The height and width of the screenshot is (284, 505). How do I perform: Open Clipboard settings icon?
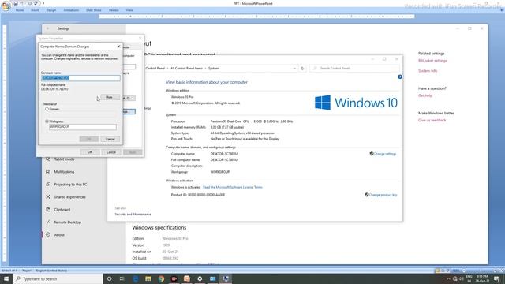pyautogui.click(x=48, y=210)
